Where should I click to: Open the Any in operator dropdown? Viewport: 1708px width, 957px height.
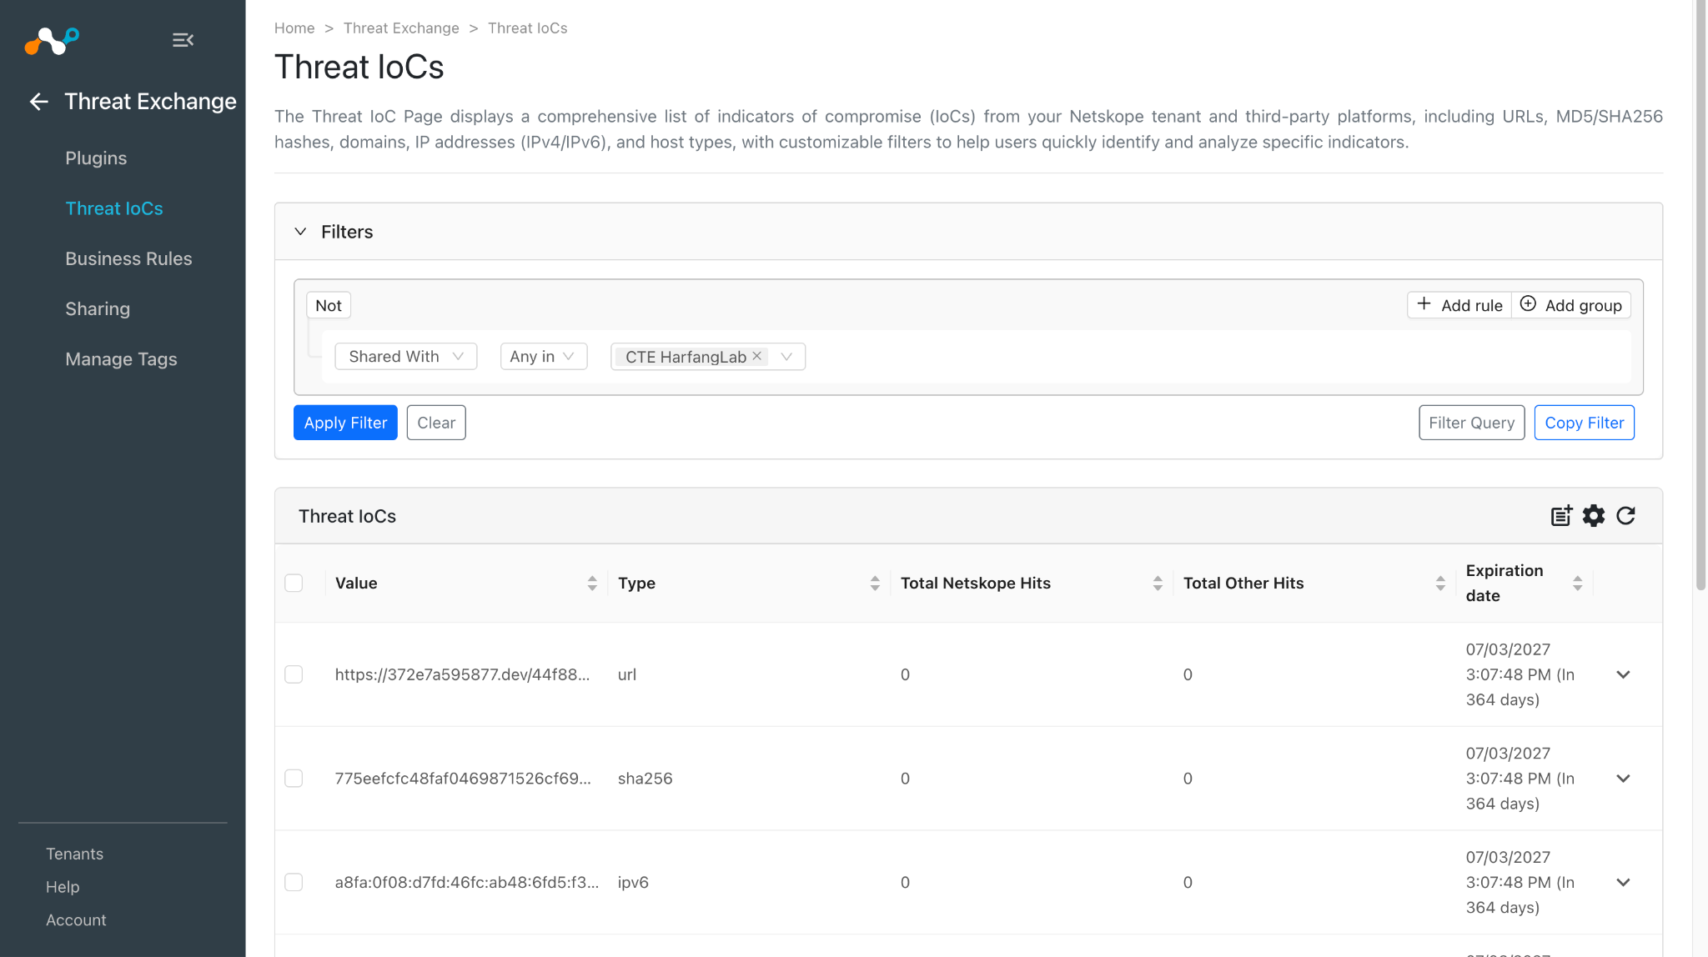pos(543,357)
